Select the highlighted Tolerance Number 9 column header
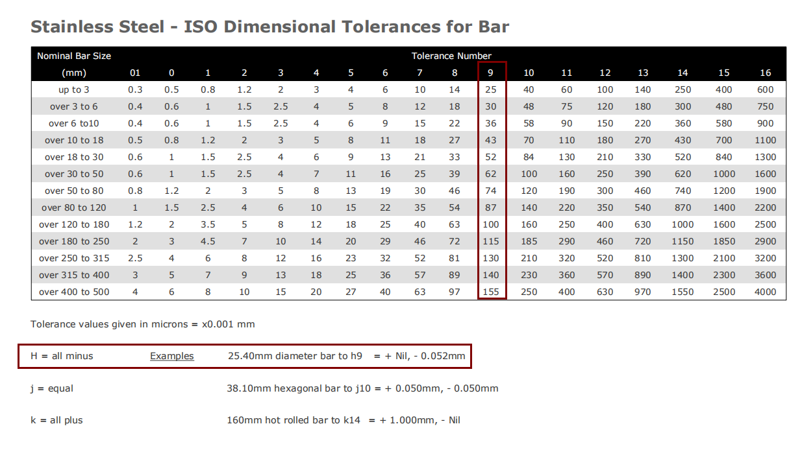The image size is (802, 459). tap(490, 73)
